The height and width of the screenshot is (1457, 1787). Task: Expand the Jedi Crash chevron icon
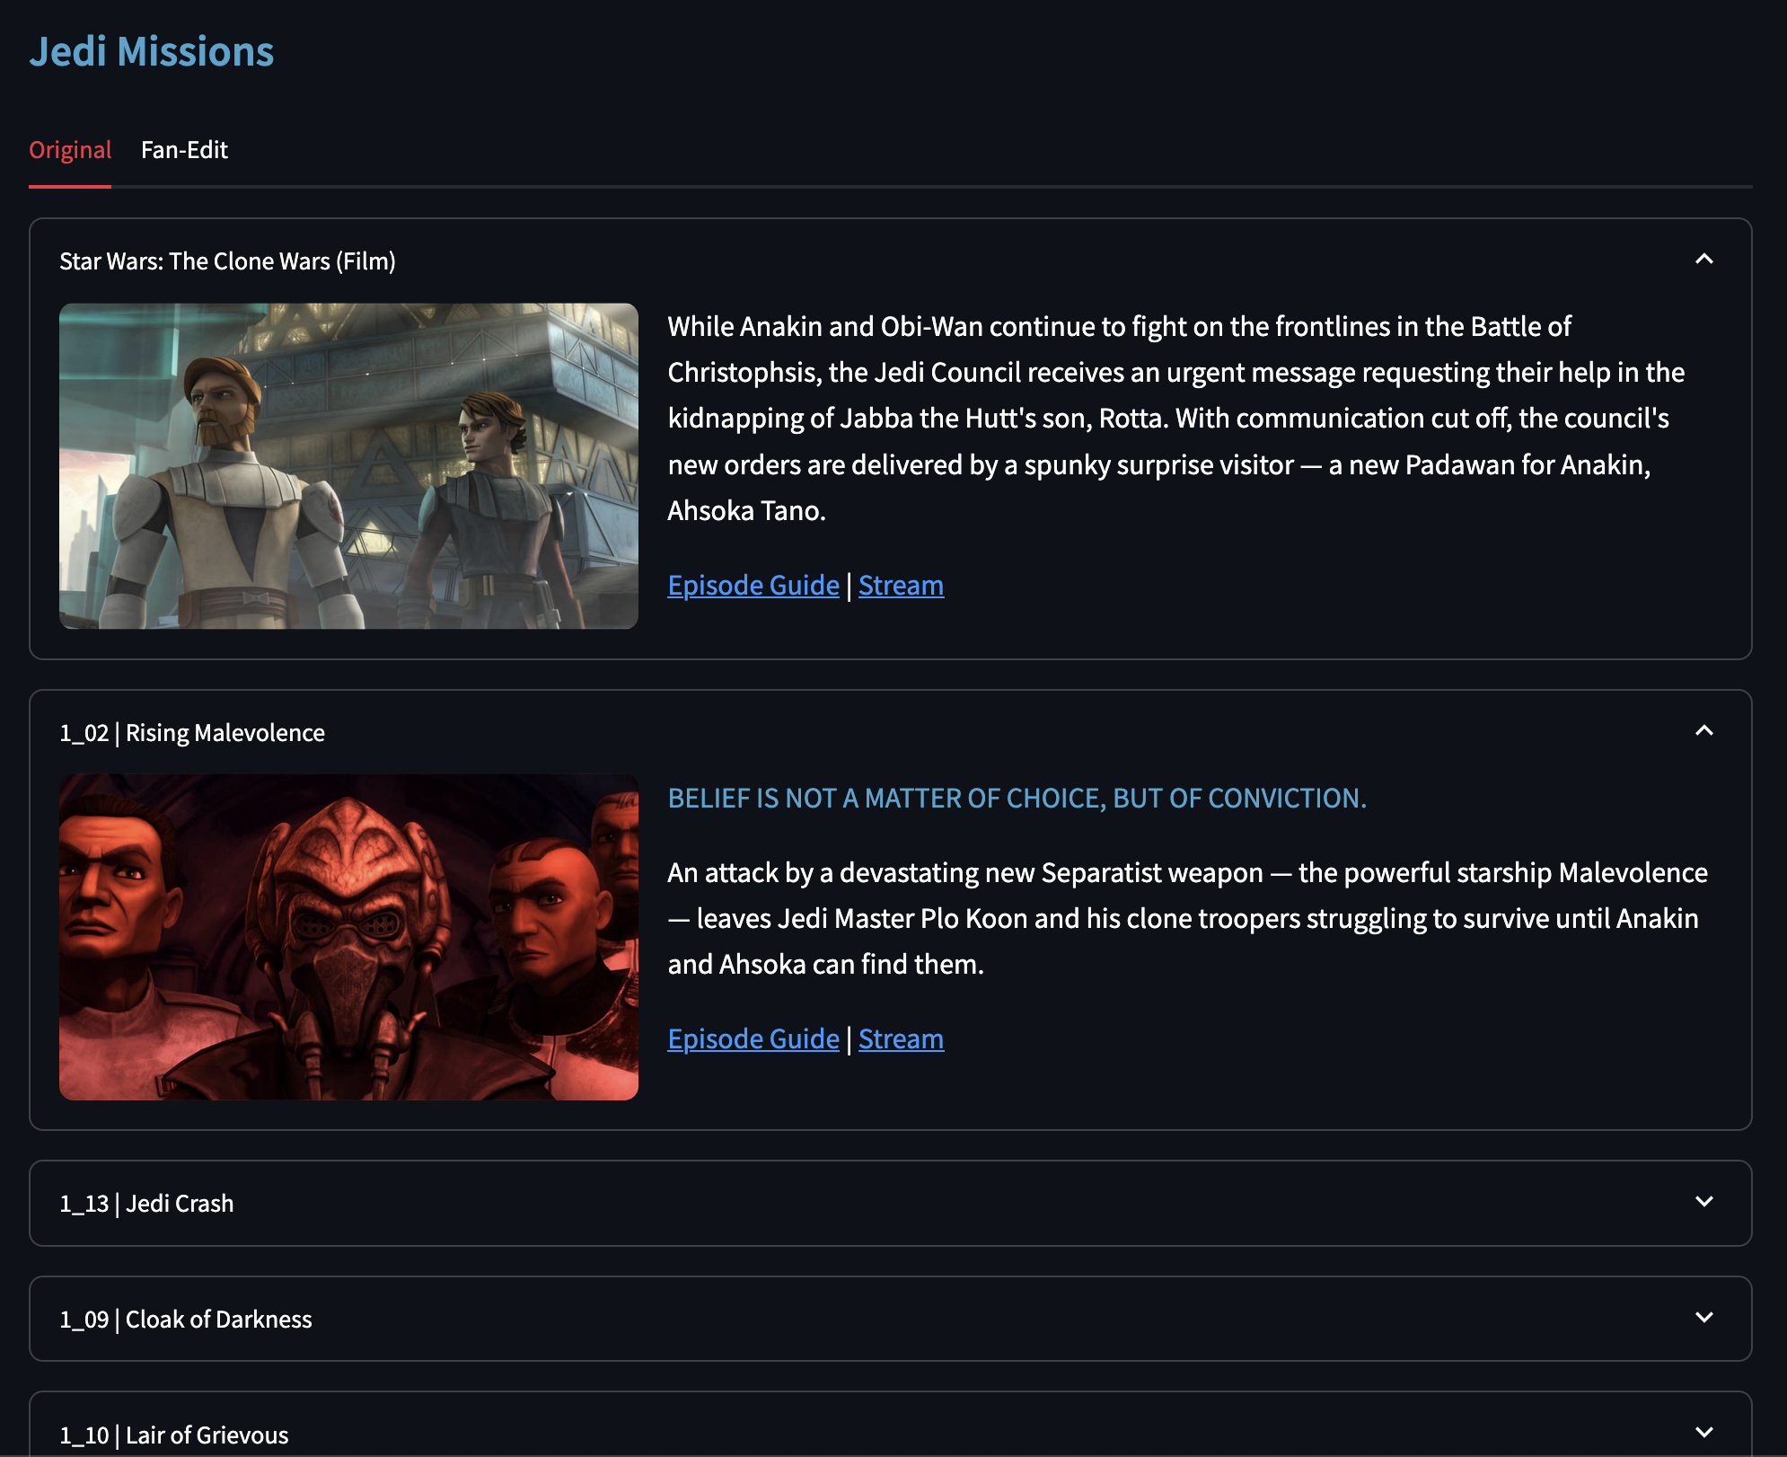[1703, 1202]
